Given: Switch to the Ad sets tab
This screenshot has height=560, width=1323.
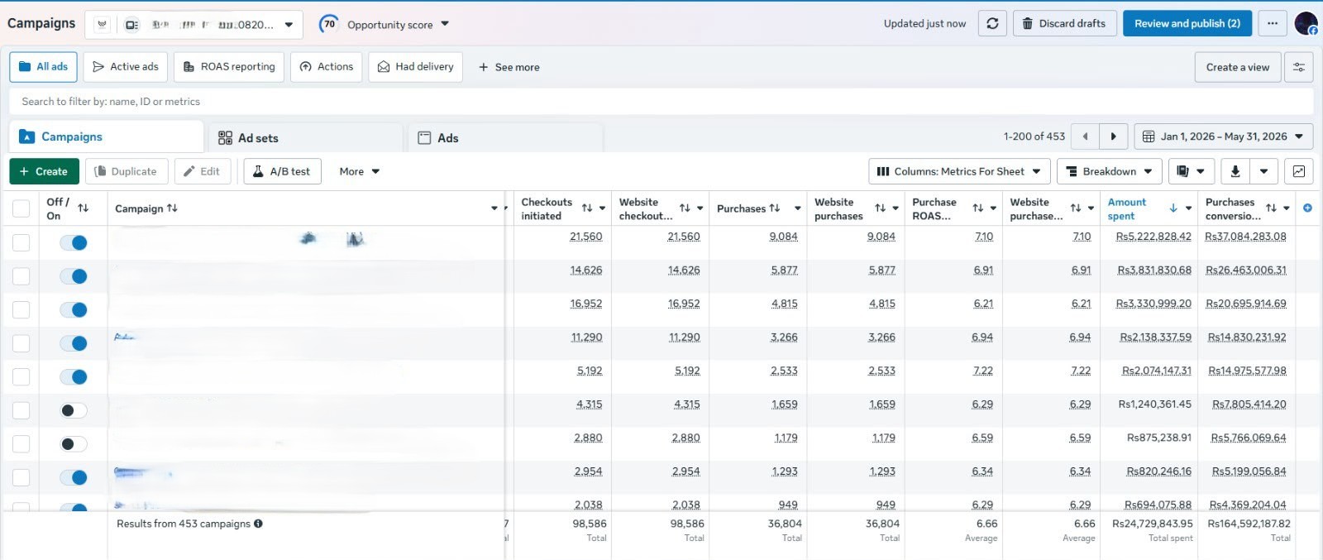Looking at the screenshot, I should coord(306,137).
